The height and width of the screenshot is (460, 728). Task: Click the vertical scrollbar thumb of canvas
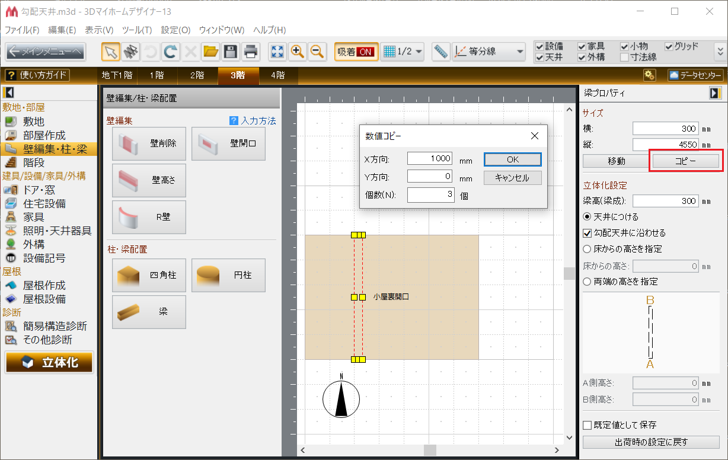coord(569,273)
